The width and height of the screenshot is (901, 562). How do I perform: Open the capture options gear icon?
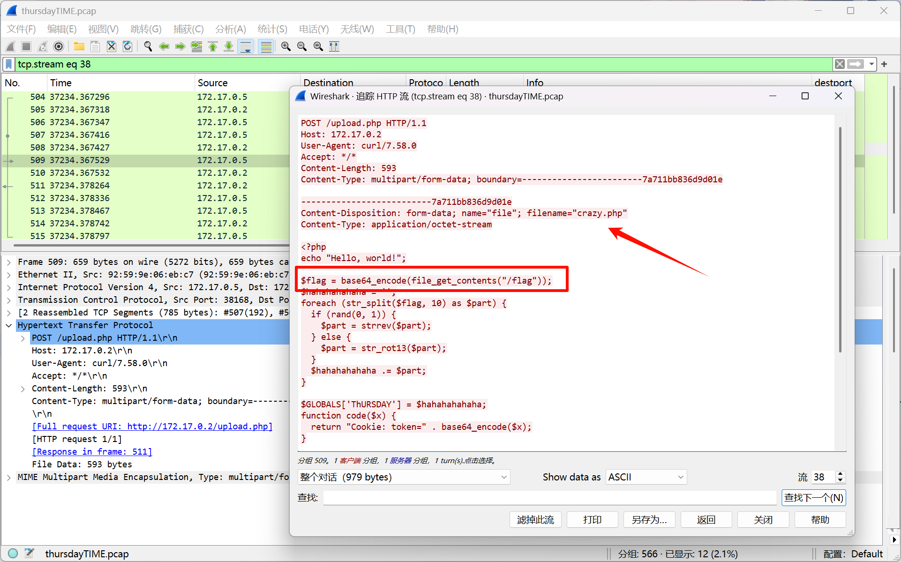click(x=59, y=46)
